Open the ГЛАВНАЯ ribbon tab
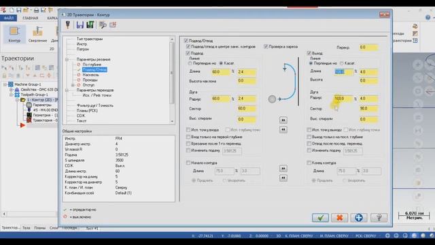Viewport: 435px width, 245px height. click(x=30, y=18)
